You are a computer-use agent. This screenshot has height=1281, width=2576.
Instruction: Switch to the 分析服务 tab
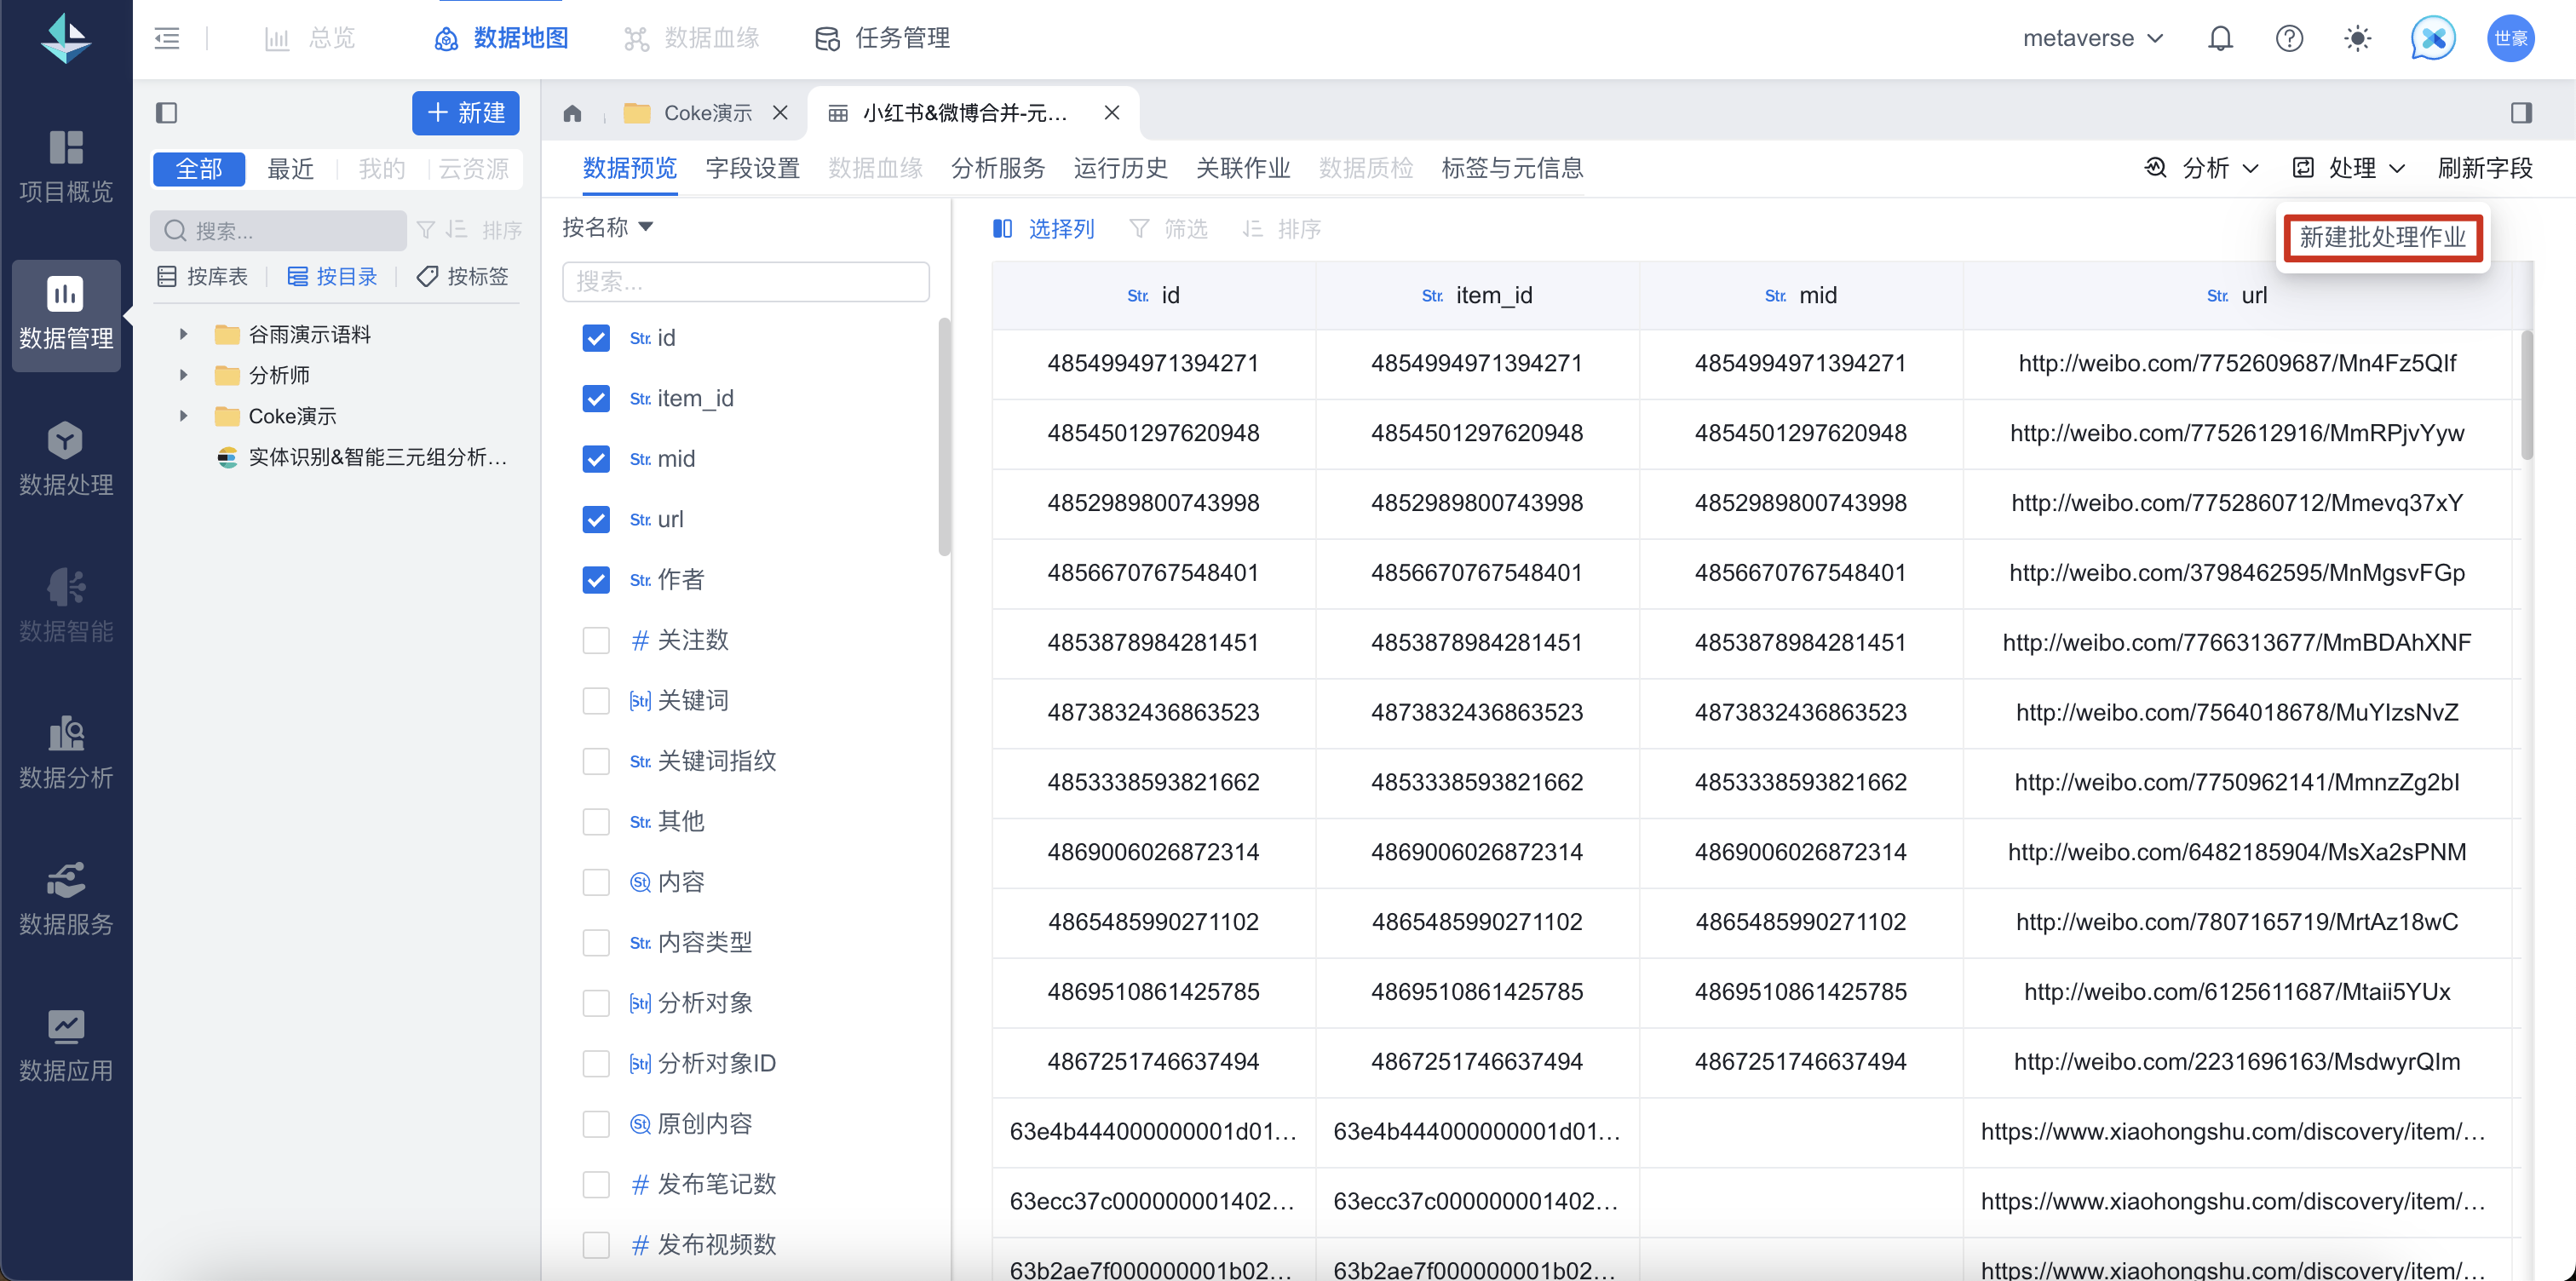pyautogui.click(x=998, y=168)
